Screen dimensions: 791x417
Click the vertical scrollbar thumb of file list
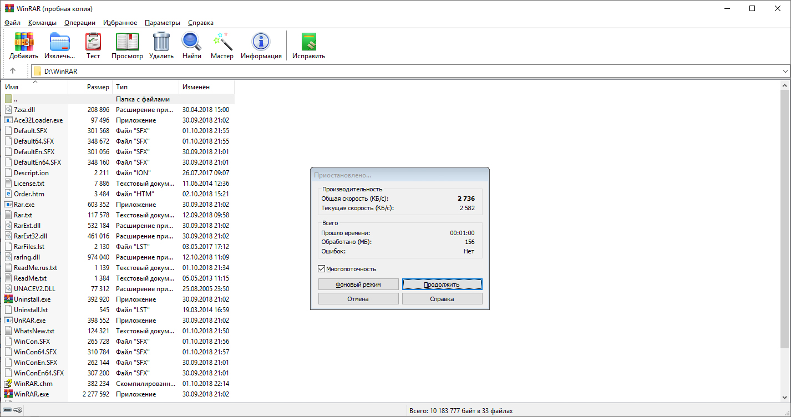785,218
